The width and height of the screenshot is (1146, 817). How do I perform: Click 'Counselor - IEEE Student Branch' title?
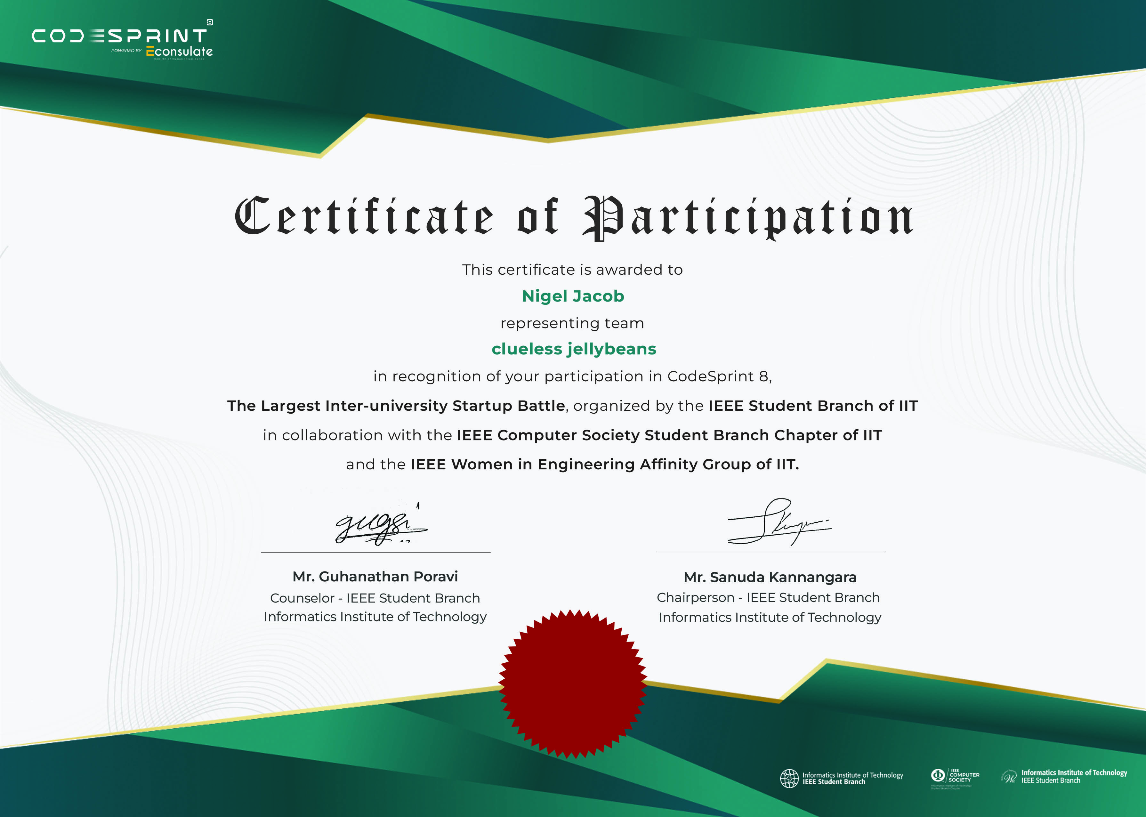(375, 598)
